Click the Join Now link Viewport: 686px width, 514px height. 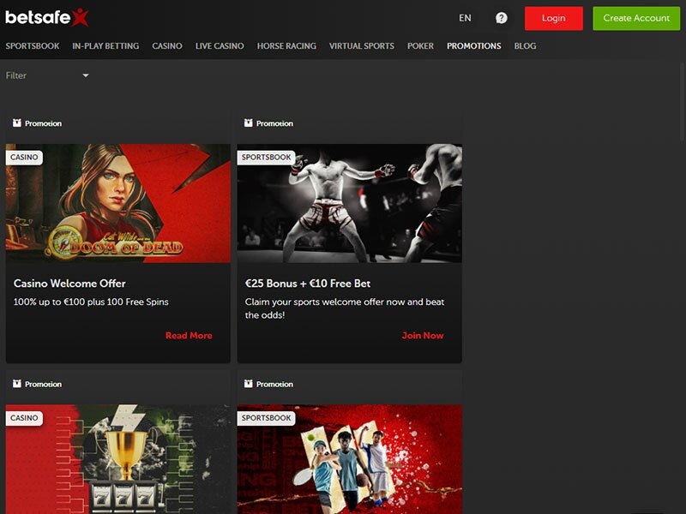tap(423, 335)
